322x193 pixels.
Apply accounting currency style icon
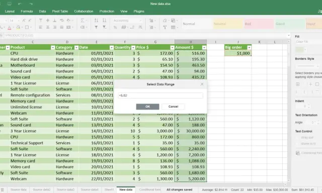tap(123, 27)
